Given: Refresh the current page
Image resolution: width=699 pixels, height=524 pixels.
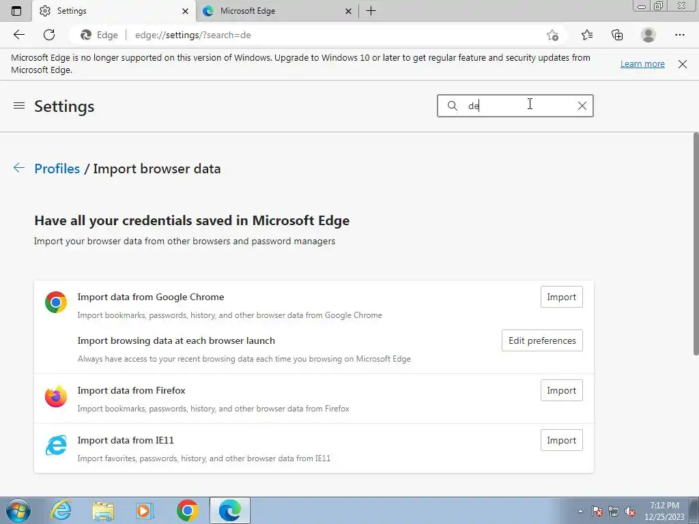Looking at the screenshot, I should pyautogui.click(x=49, y=35).
